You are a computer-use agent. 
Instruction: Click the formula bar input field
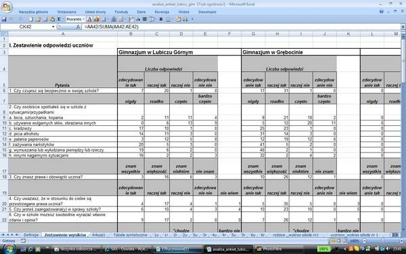pyautogui.click(x=242, y=26)
